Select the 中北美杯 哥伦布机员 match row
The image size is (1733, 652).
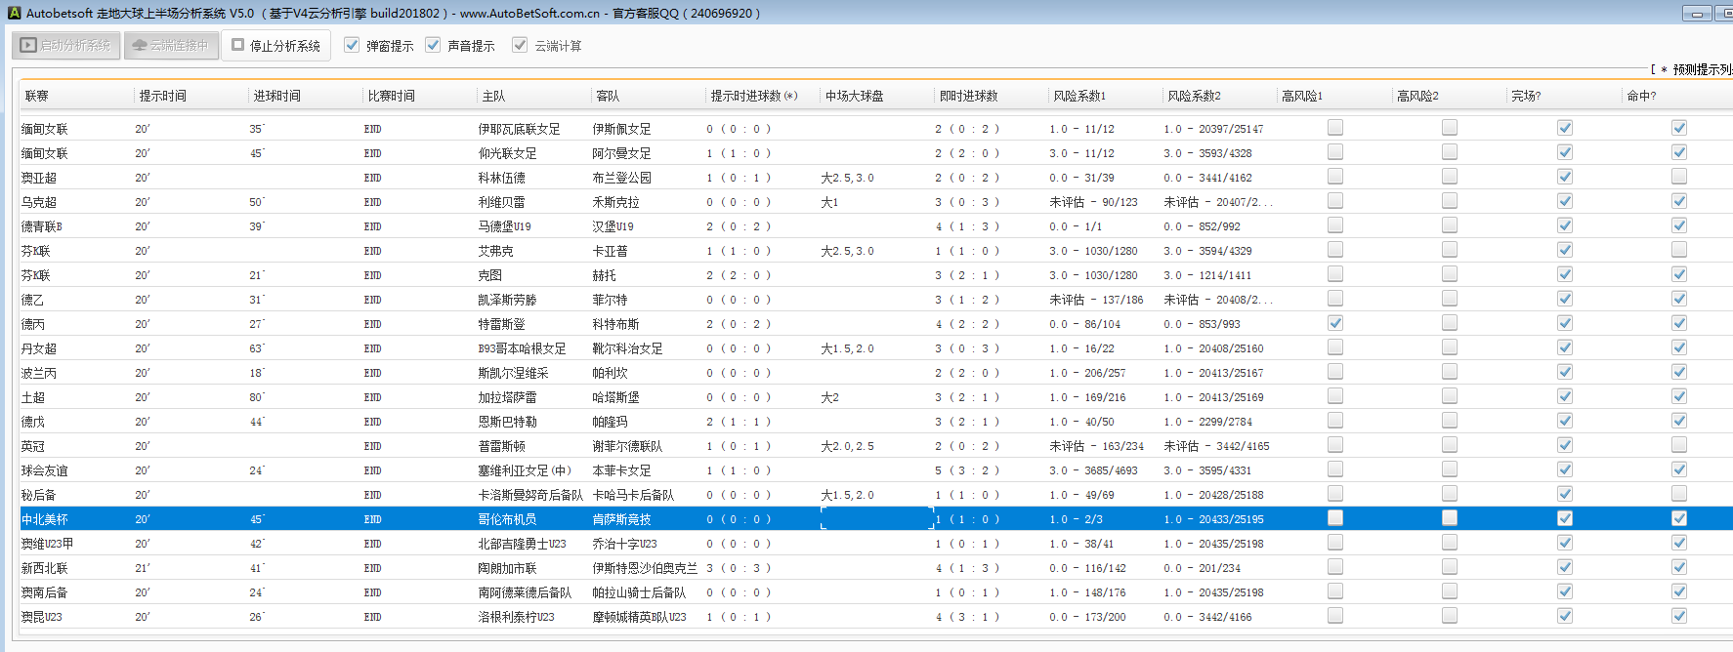507,519
